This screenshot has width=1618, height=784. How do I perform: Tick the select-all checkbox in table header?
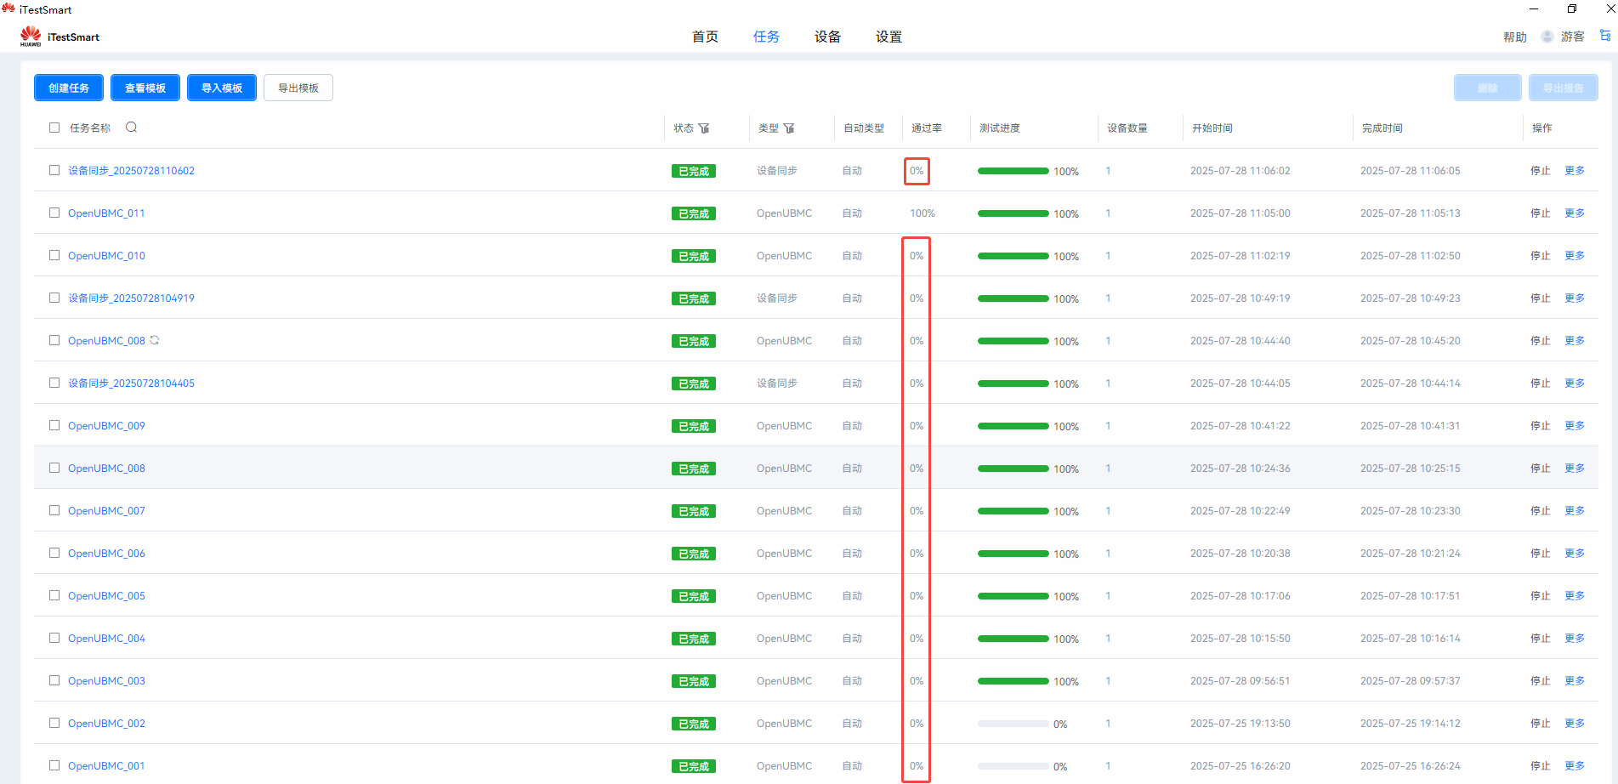(x=54, y=128)
